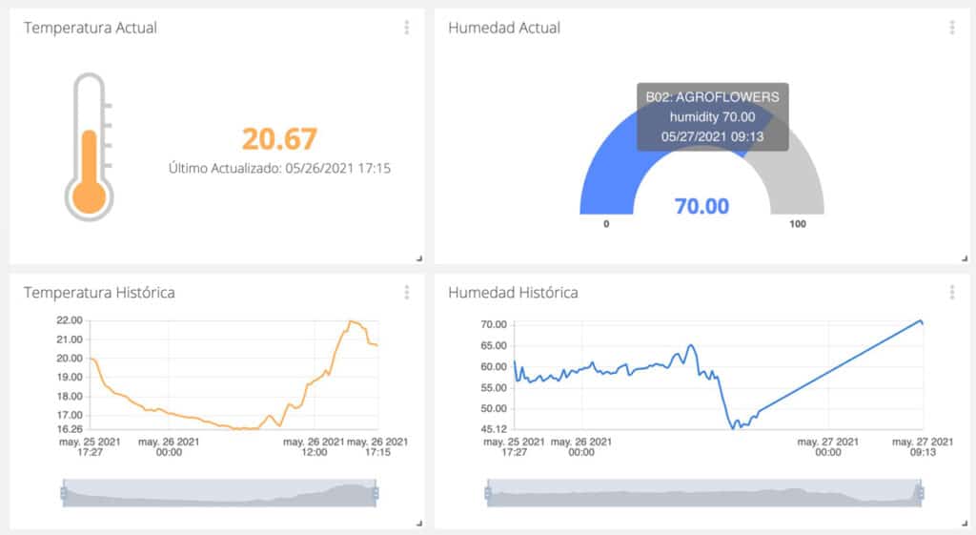This screenshot has width=976, height=535.
Task: Click the Último Actualizado timestamp text
Action: 280,169
